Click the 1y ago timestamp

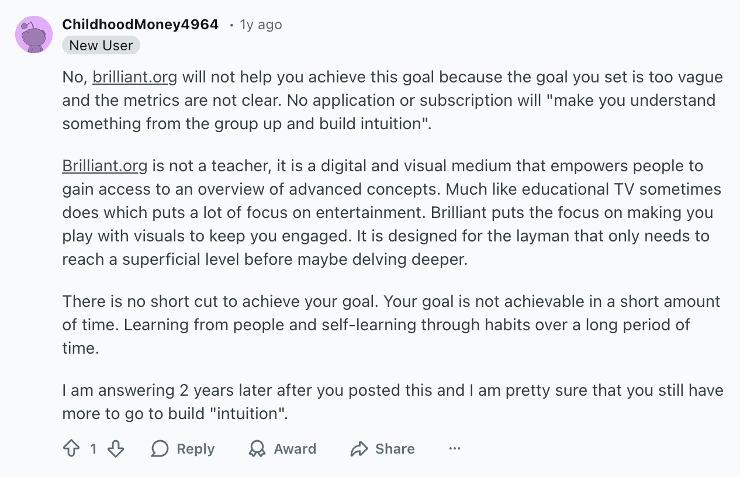261,25
